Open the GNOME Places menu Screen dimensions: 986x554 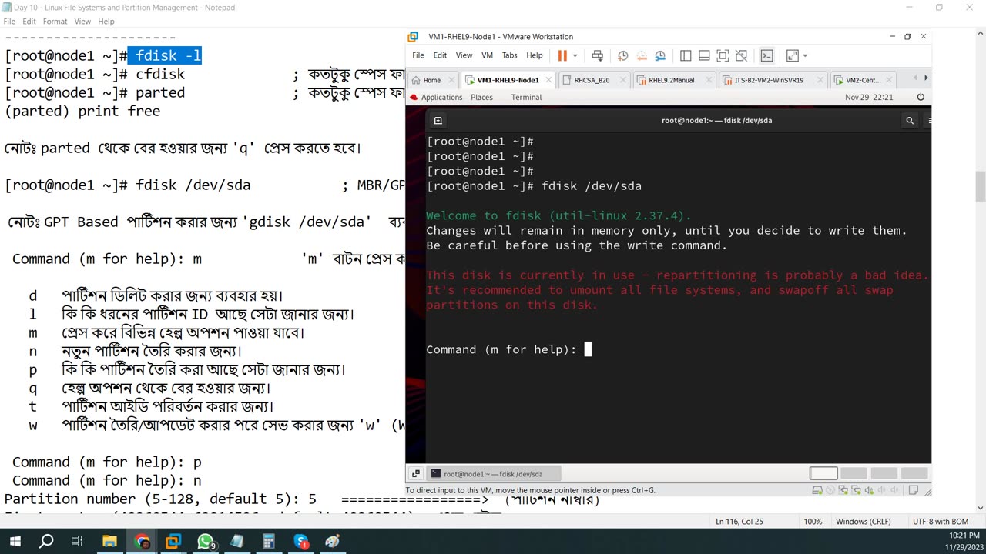click(x=481, y=98)
